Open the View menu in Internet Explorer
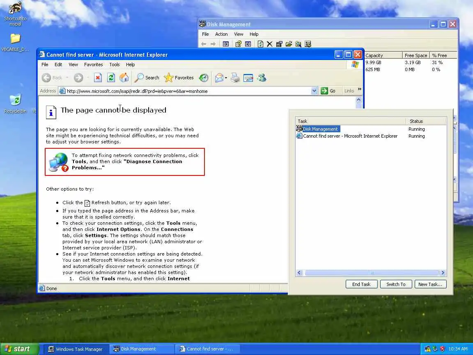473x355 pixels. [73, 65]
